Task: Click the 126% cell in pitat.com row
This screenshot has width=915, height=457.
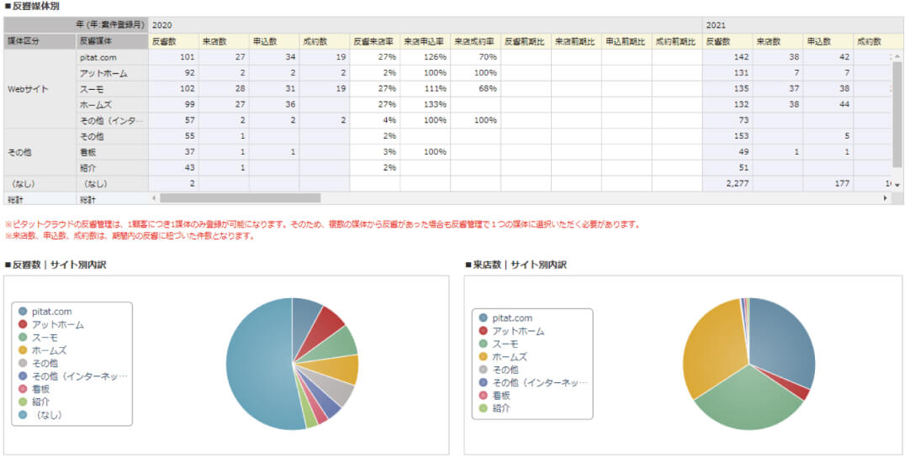Action: (425, 57)
